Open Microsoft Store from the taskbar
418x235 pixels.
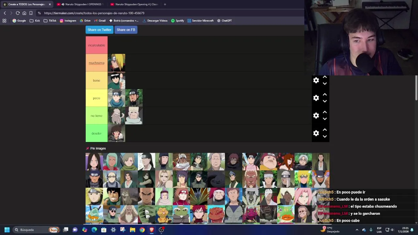pos(104,230)
